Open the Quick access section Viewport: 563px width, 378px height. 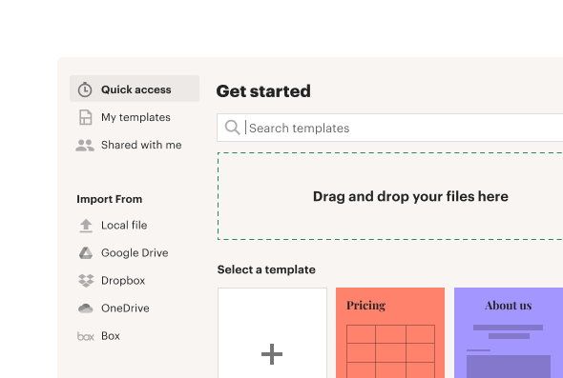point(135,89)
